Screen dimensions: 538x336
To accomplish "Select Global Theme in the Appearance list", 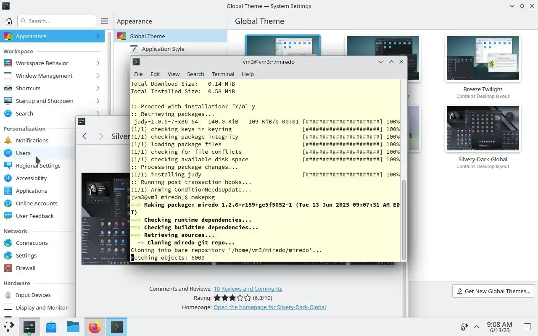I will tap(171, 36).
